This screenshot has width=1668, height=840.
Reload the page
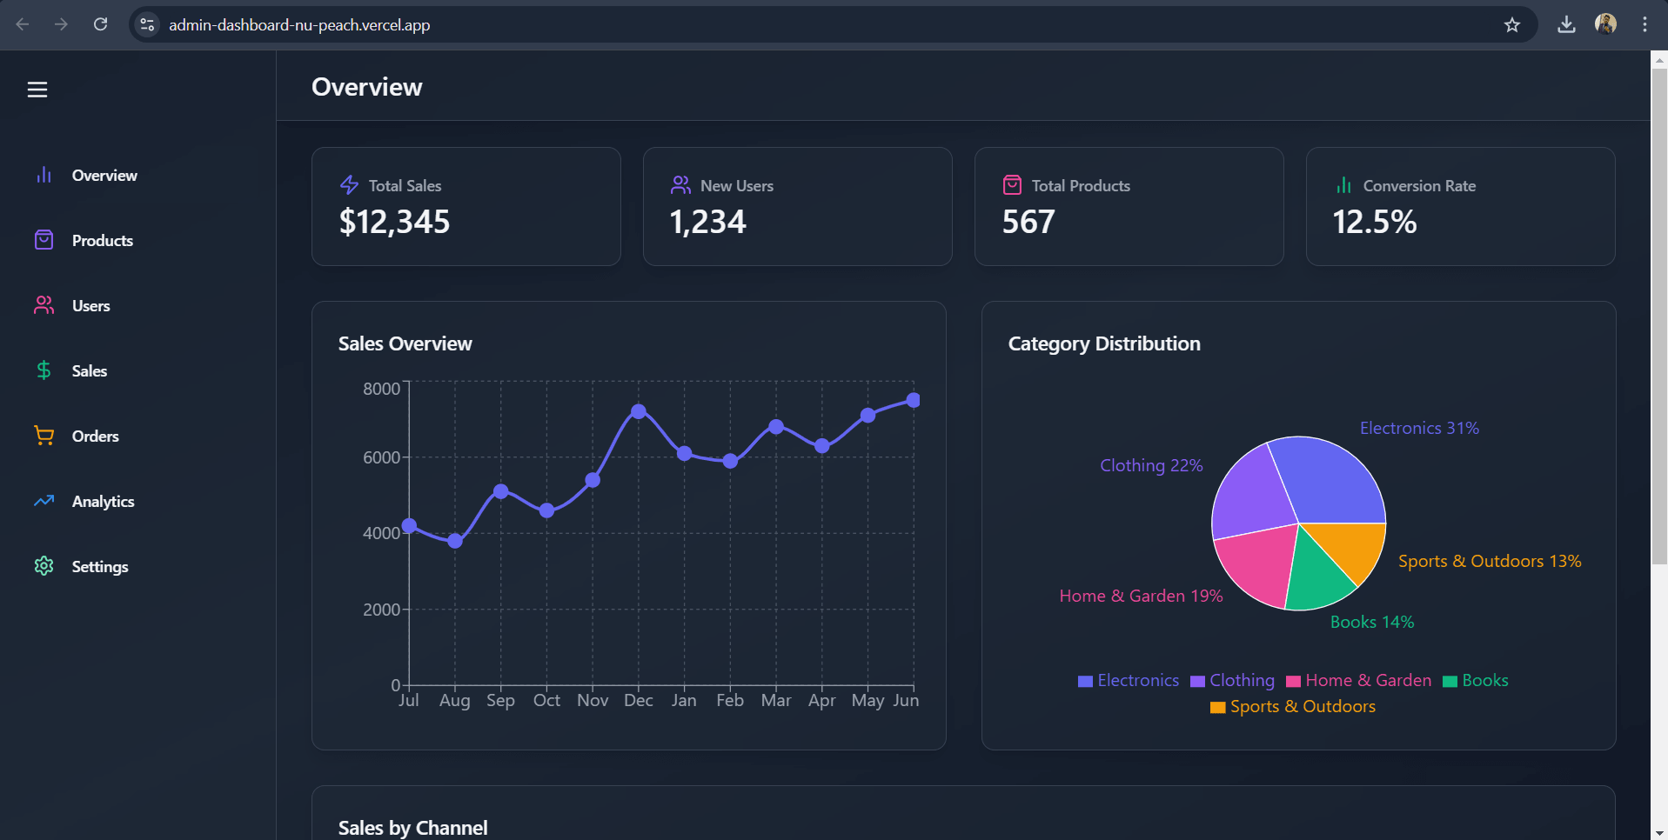[x=101, y=24]
